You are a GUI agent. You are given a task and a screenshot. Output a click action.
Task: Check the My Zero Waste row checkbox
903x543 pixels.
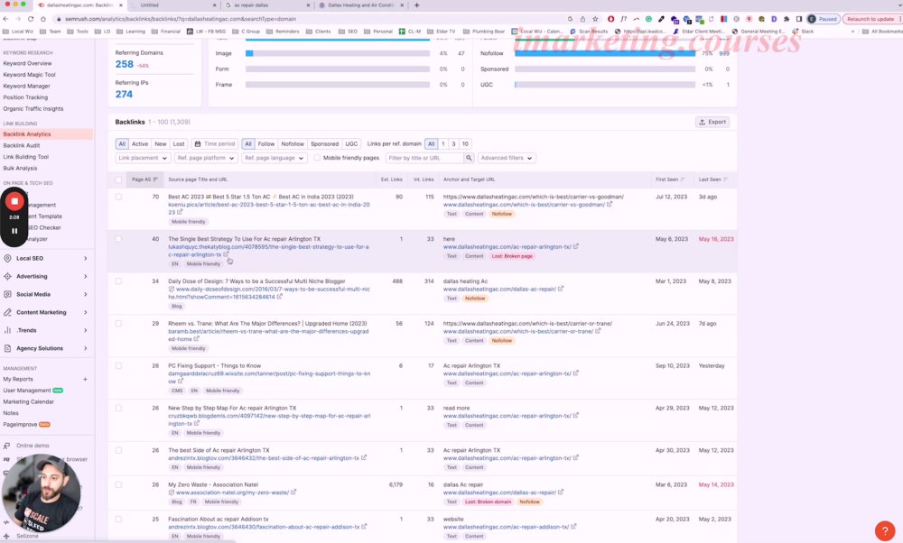(118, 484)
